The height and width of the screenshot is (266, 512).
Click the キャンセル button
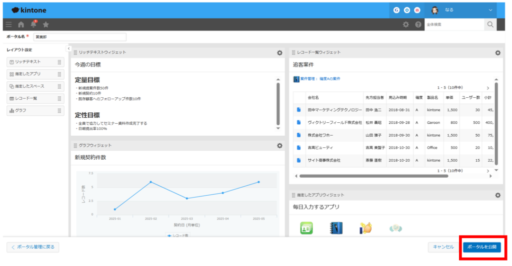pos(443,247)
